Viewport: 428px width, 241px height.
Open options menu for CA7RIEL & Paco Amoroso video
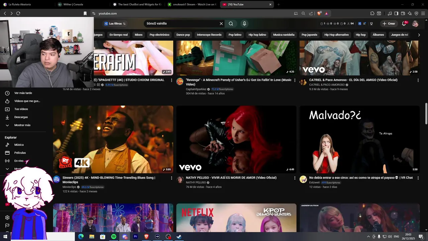click(418, 80)
